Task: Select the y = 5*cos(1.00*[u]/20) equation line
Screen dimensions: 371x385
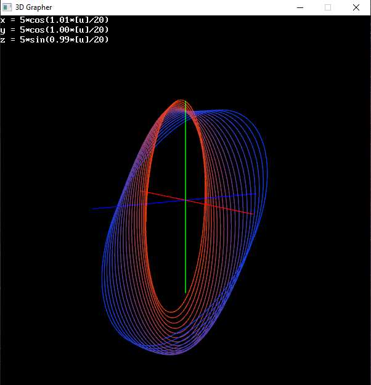Action: click(55, 30)
